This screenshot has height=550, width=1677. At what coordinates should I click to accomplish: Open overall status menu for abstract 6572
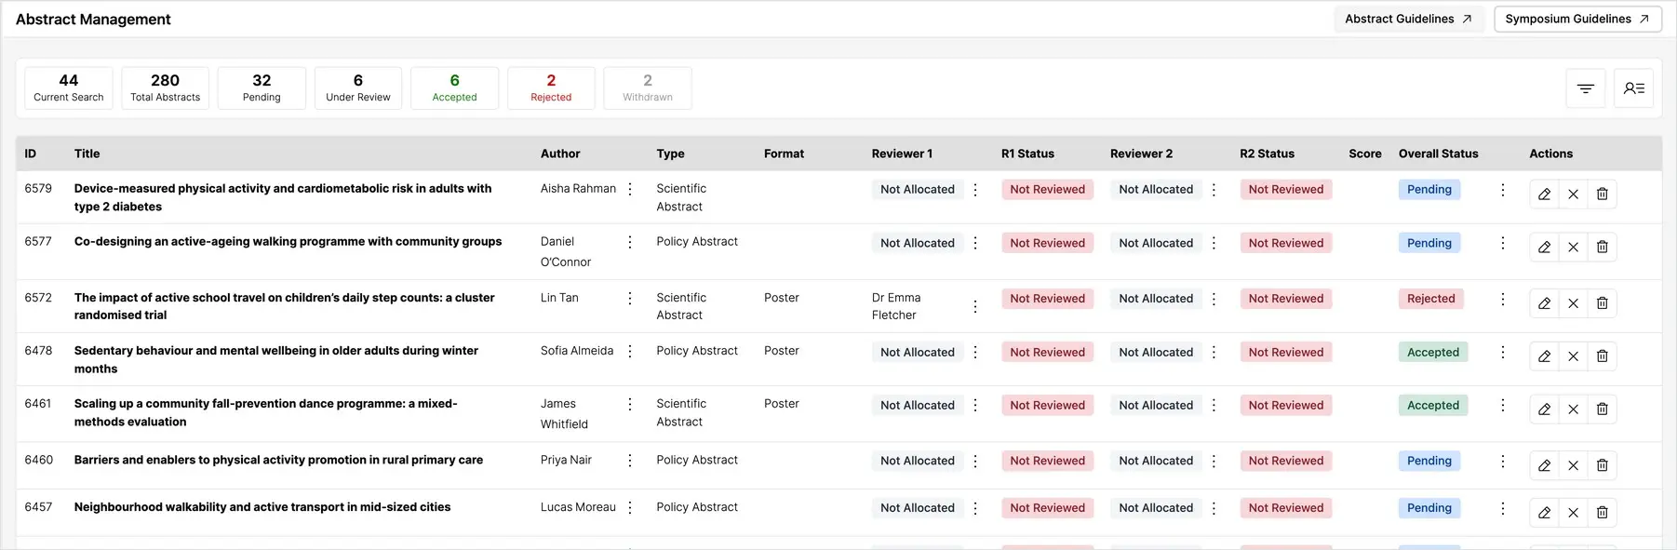1502,299
